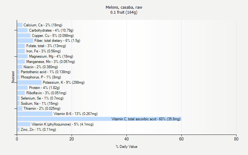Click the Copper, Cu 5% bar
Image resolution: width=248 pixels, height=155 pixels.
point(24,35)
